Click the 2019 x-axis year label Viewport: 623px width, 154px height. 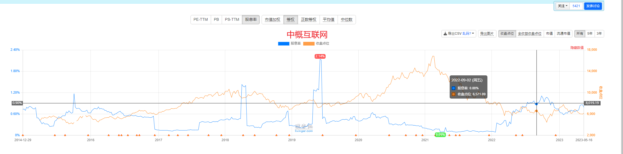tap(292, 140)
